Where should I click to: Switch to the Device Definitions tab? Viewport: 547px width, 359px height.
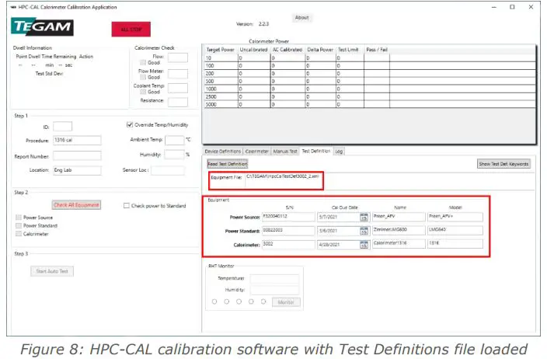click(x=222, y=151)
